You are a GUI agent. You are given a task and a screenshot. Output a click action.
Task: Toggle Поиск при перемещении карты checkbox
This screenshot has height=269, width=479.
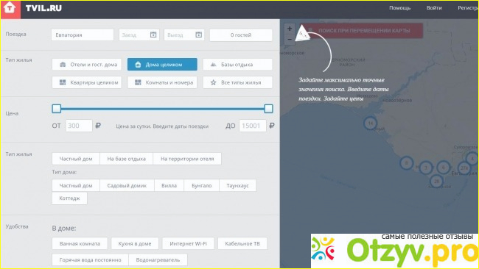(x=310, y=30)
